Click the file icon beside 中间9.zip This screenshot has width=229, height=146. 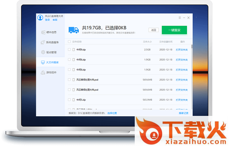tap(74, 50)
